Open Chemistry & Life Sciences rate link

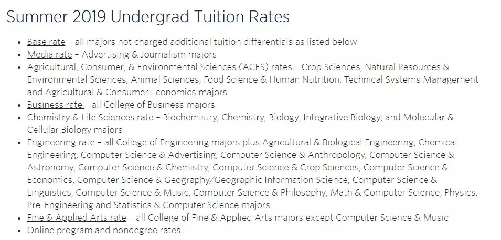pos(90,117)
